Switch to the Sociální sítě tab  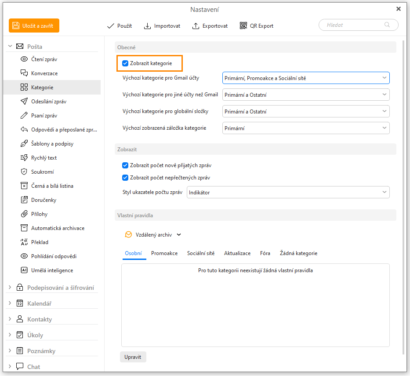[201, 253]
